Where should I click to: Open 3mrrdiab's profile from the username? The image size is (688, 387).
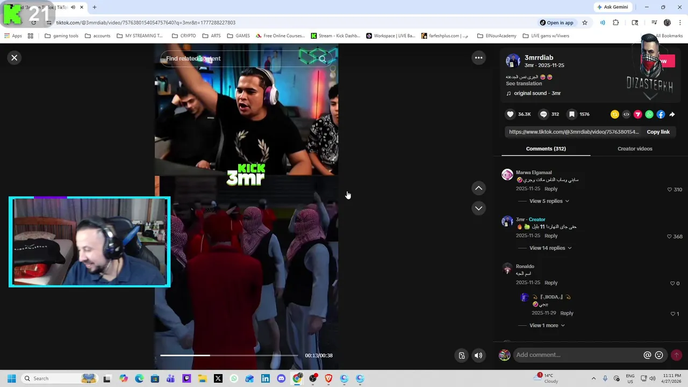click(x=539, y=58)
